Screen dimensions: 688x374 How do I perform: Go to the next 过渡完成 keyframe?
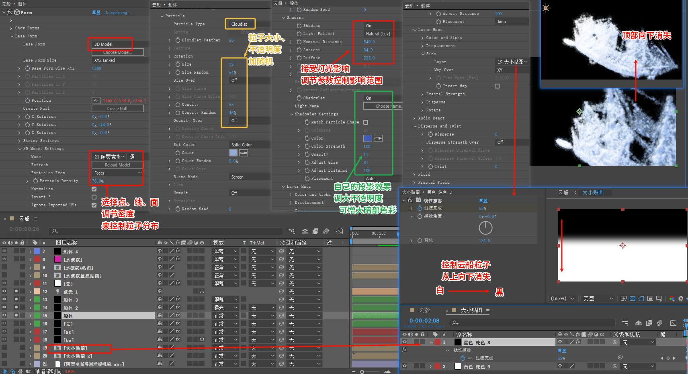(674, 358)
